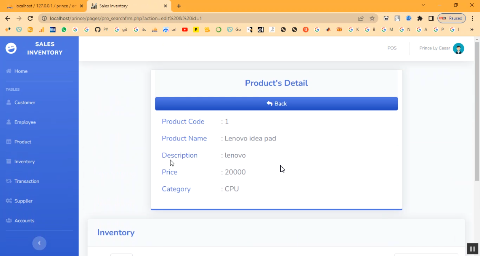
Task: Open the browser extensions puzzle icon
Action: point(420,18)
